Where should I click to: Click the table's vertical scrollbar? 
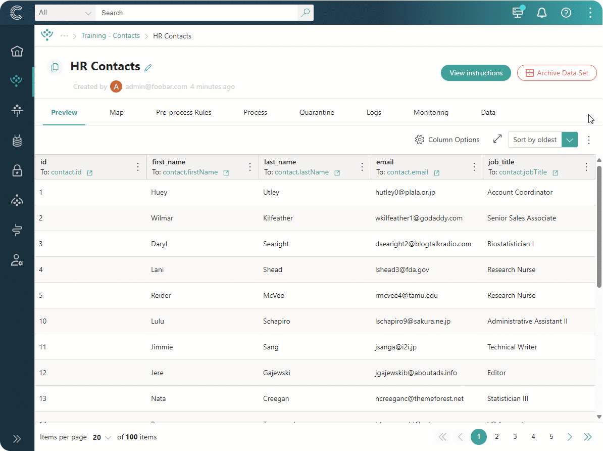tap(599, 228)
